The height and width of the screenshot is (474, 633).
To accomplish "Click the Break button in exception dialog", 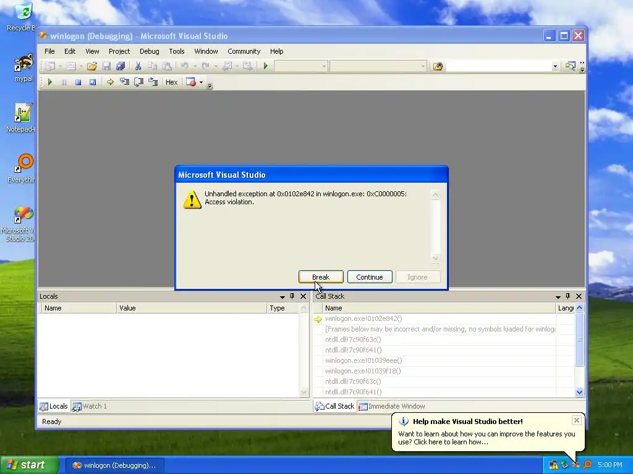I will 321,277.
